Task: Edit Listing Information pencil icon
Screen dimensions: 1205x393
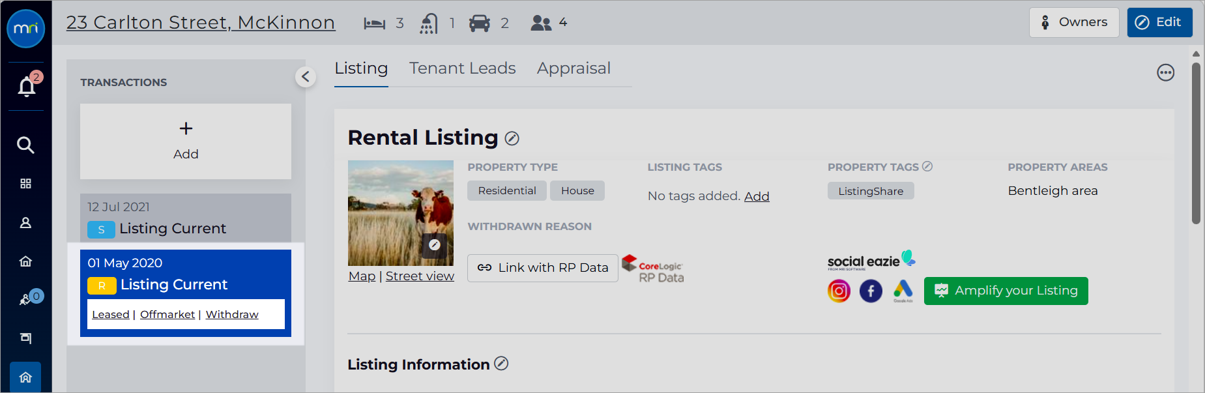Action: [501, 364]
